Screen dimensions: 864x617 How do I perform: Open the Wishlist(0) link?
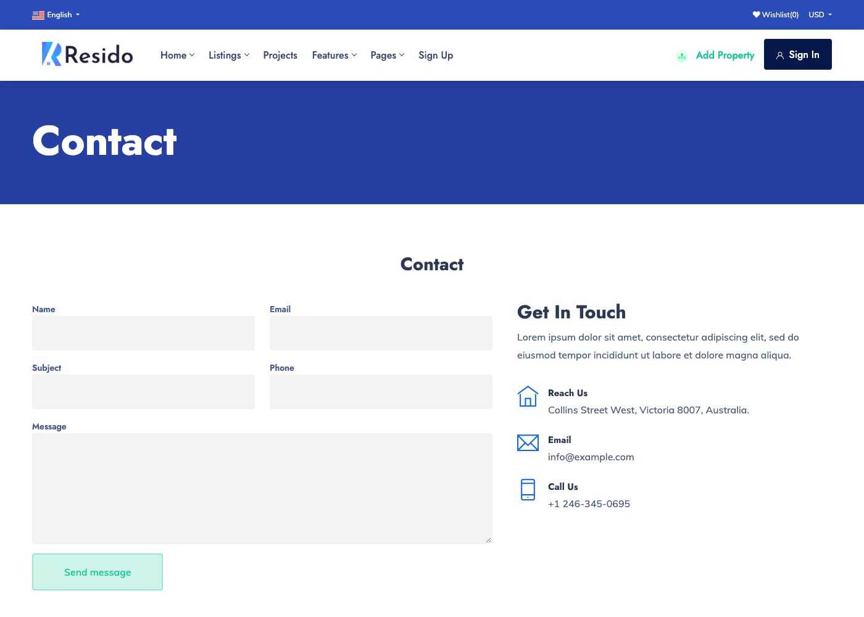tap(776, 15)
